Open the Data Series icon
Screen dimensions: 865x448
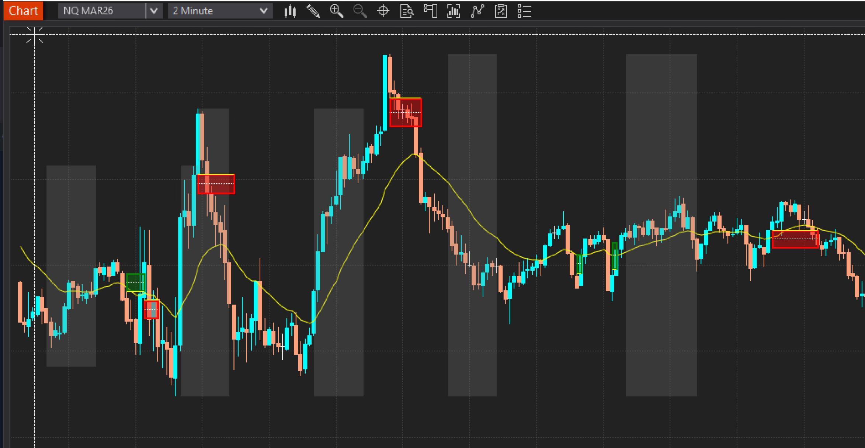point(454,11)
